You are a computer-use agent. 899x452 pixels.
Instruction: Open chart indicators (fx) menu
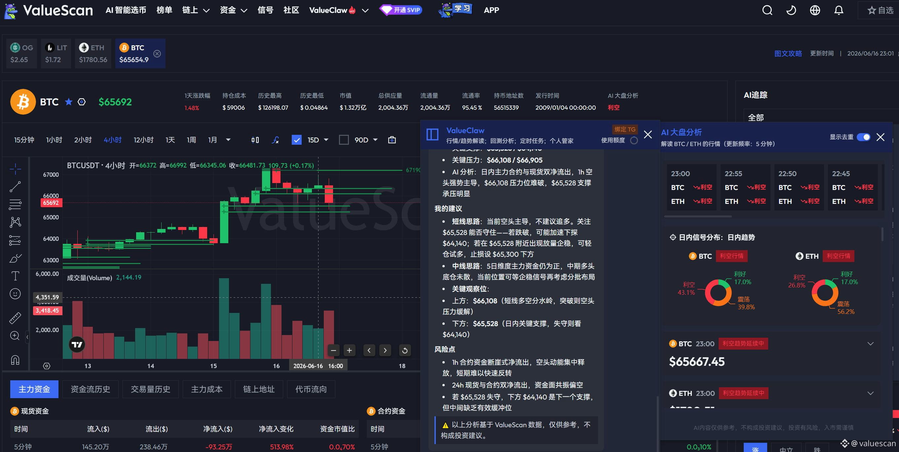point(275,140)
